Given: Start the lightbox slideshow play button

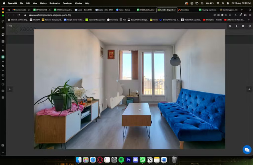Looking at the screenshot, I should pyautogui.click(x=237, y=26).
